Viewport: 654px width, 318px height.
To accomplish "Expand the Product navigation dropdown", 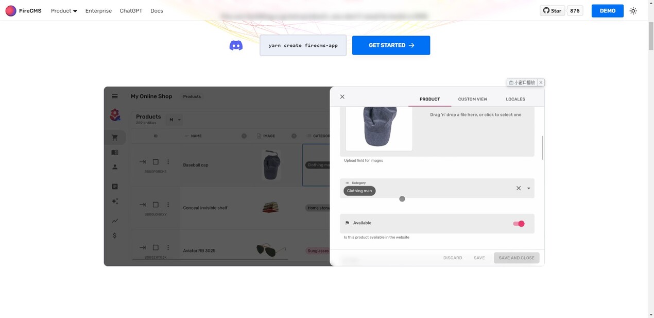I will (64, 11).
